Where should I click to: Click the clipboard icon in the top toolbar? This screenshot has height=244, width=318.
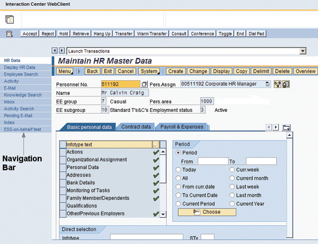10,19
